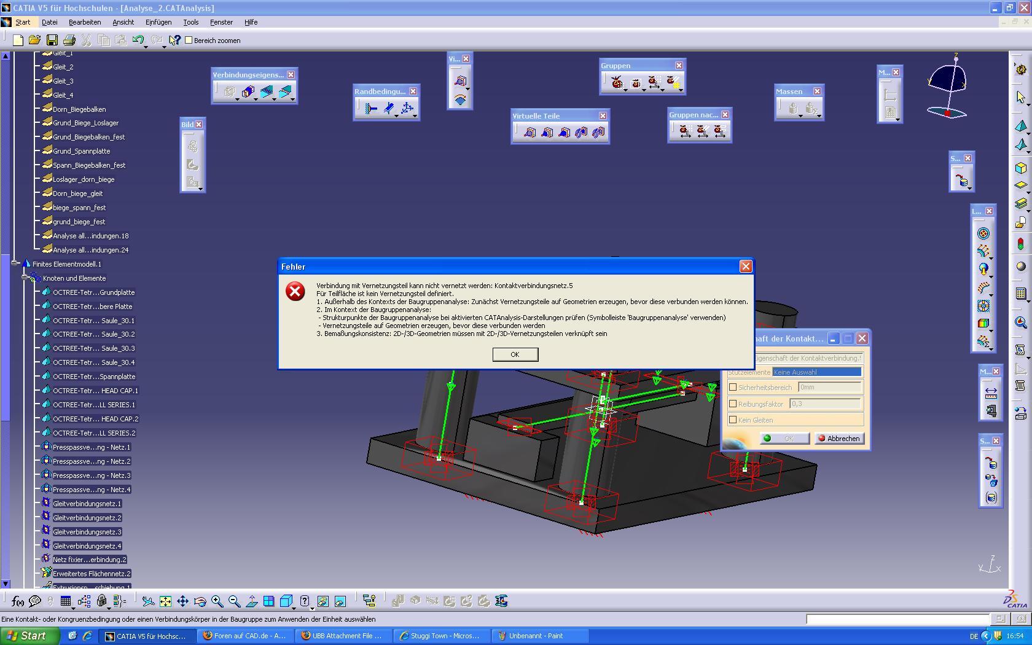Click the Normal View icon
The image size is (1032, 645).
251,601
